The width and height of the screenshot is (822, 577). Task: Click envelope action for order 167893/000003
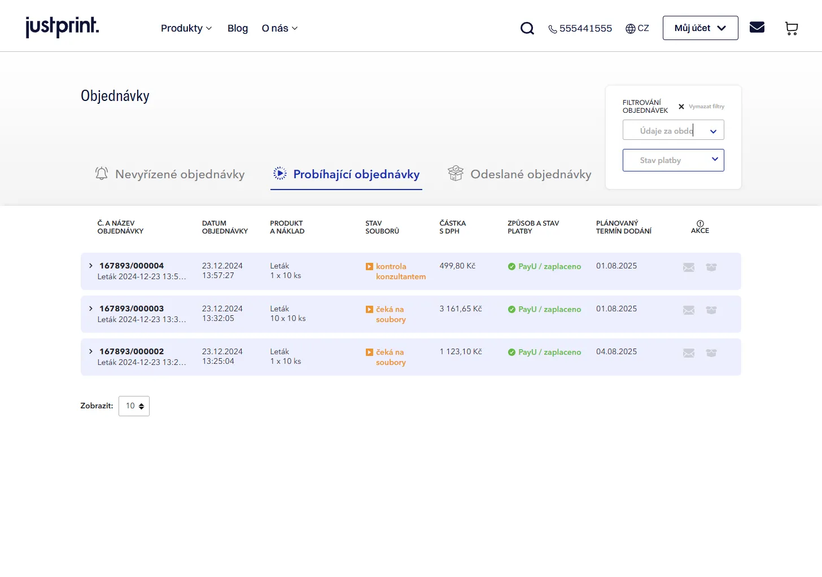689,310
